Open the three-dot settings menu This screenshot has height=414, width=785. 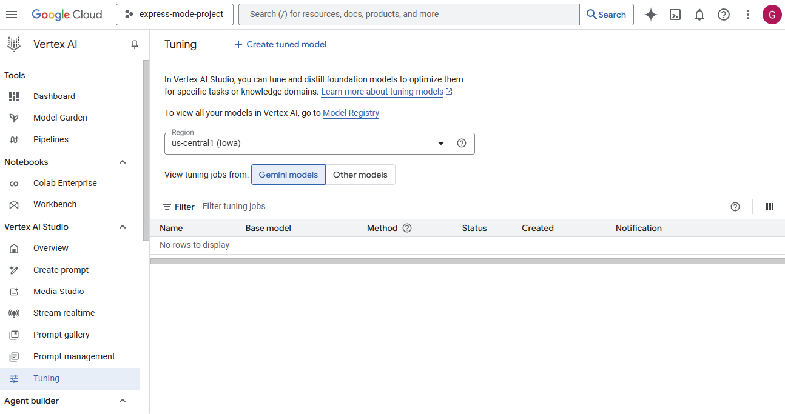pyautogui.click(x=748, y=15)
